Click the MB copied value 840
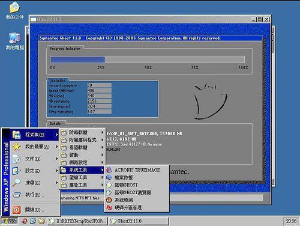The image size is (300, 226). point(99,96)
